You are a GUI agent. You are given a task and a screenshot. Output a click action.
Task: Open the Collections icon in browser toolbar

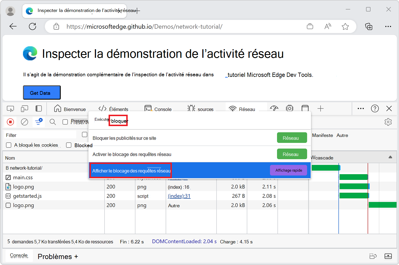pyautogui.click(x=369, y=26)
